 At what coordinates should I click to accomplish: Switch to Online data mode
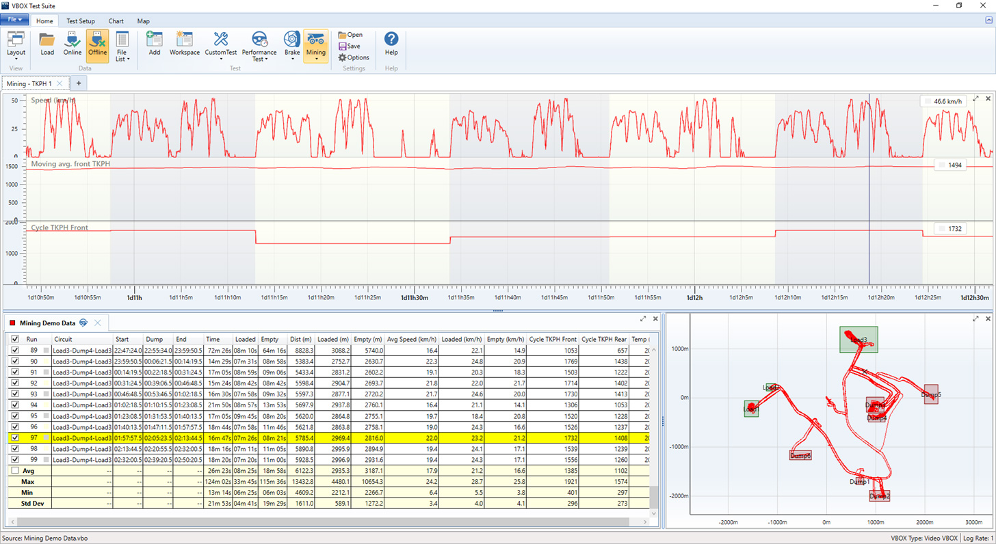tap(73, 45)
